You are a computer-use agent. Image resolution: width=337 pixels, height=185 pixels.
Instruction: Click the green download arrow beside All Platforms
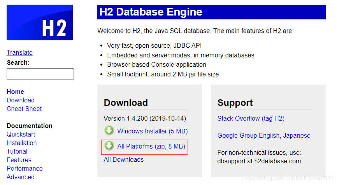coord(109,145)
